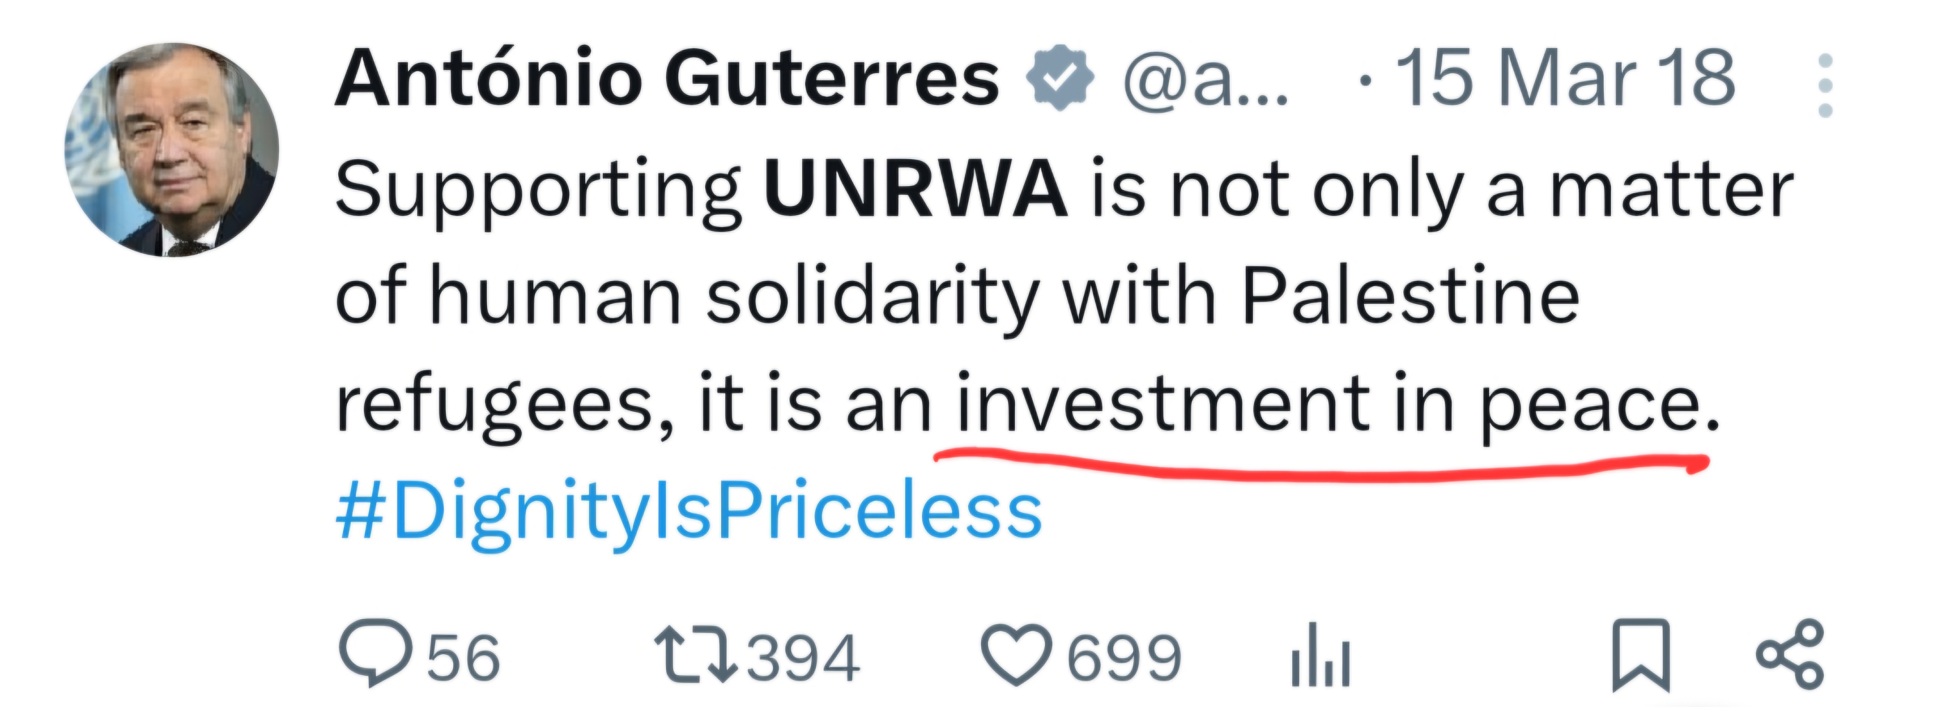This screenshot has height=707, width=1933.
Task: Click the António Guterres display name
Action: (667, 78)
